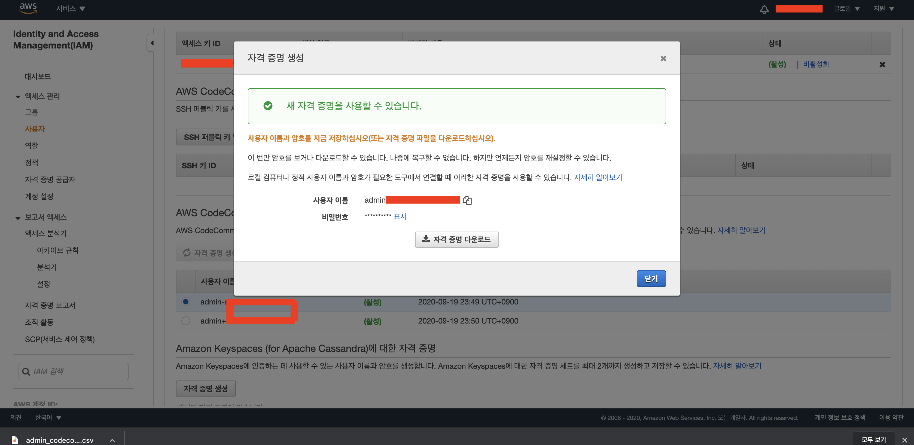
Task: Open the 글로벌 region dropdown
Action: point(846,8)
